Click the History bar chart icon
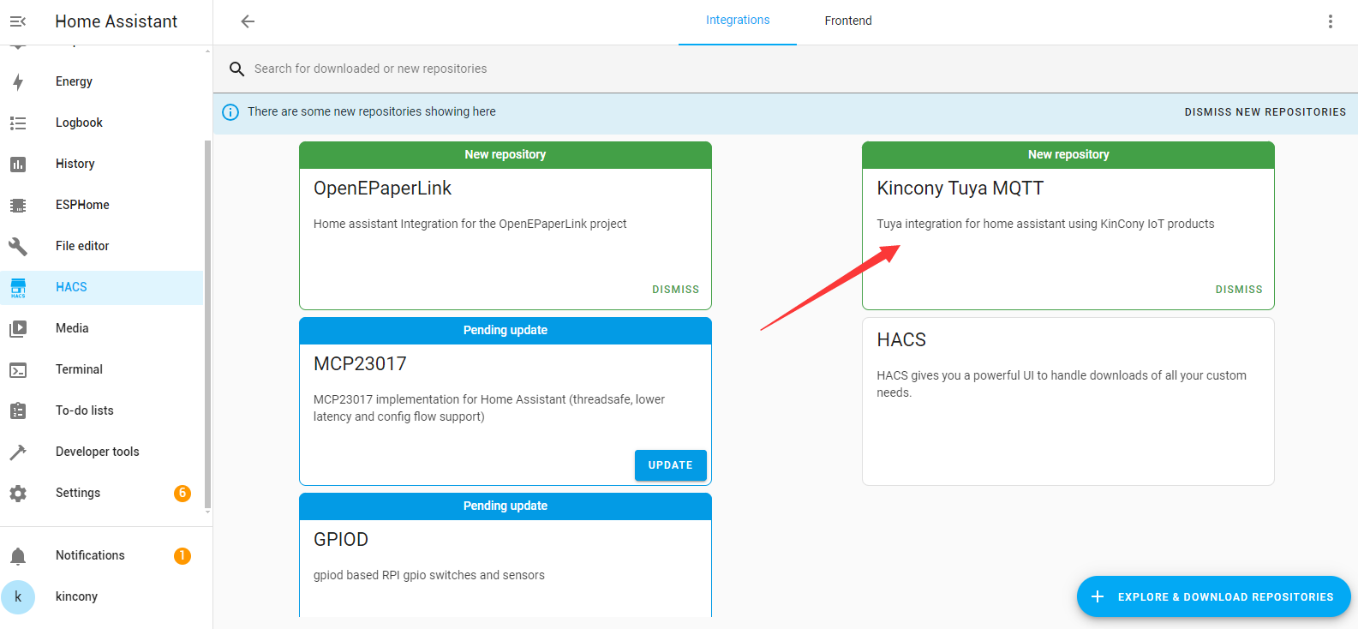This screenshot has height=629, width=1358. point(18,164)
